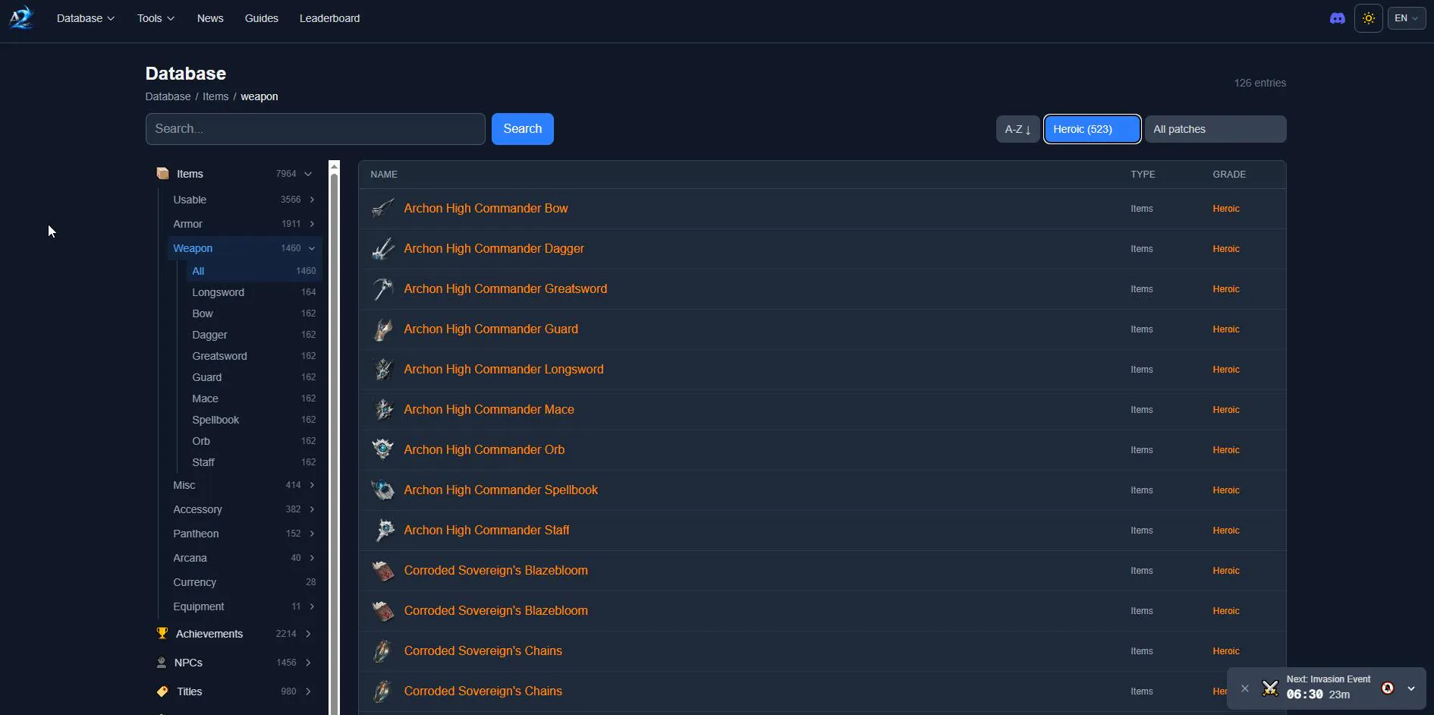Viewport: 1434px width, 715px height.
Task: Dismiss the Invasion Event widget
Action: click(x=1244, y=688)
